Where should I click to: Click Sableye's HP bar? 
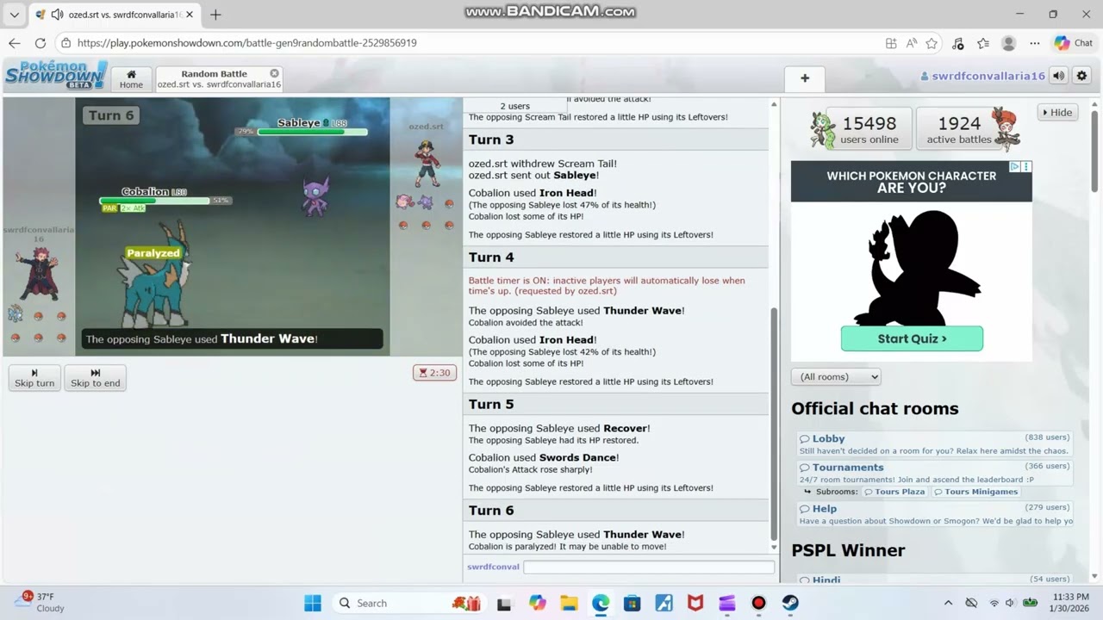pyautogui.click(x=312, y=132)
